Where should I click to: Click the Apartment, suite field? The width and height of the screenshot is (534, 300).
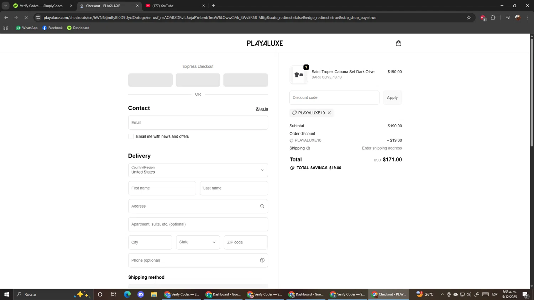(x=198, y=224)
